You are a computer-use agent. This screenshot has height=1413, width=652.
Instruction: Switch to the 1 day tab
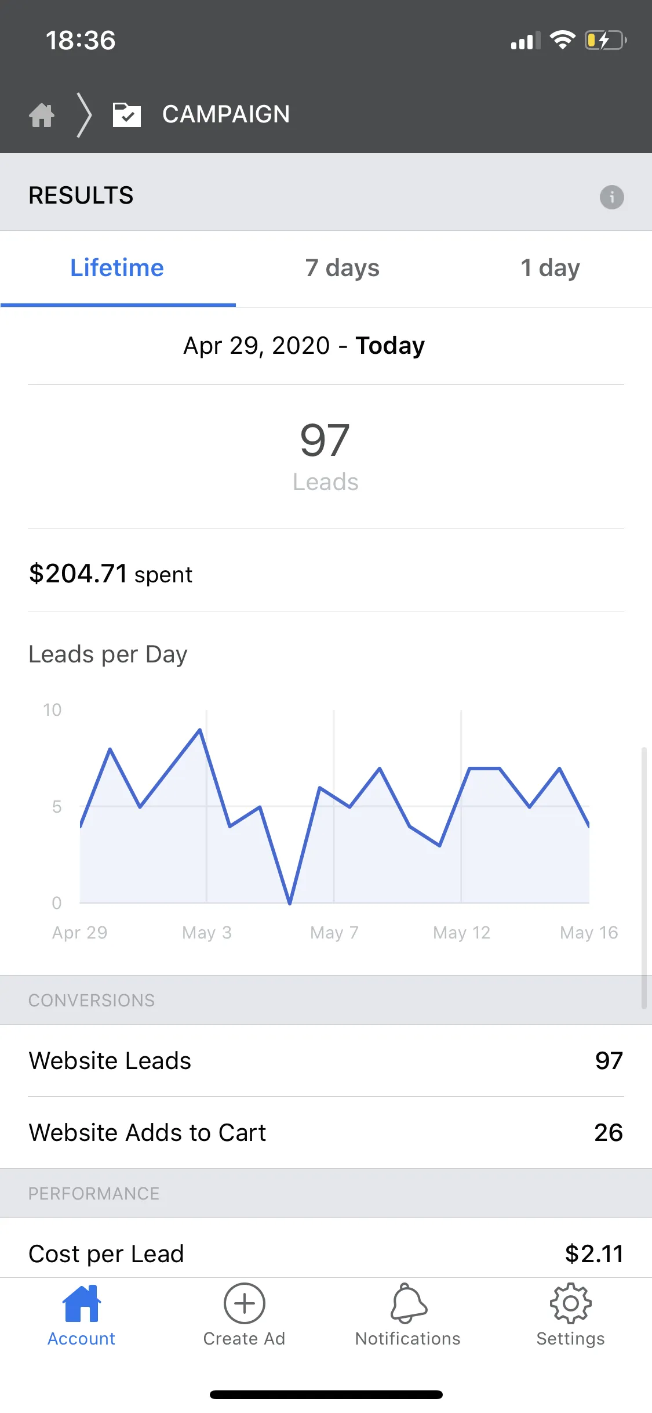pos(550,269)
